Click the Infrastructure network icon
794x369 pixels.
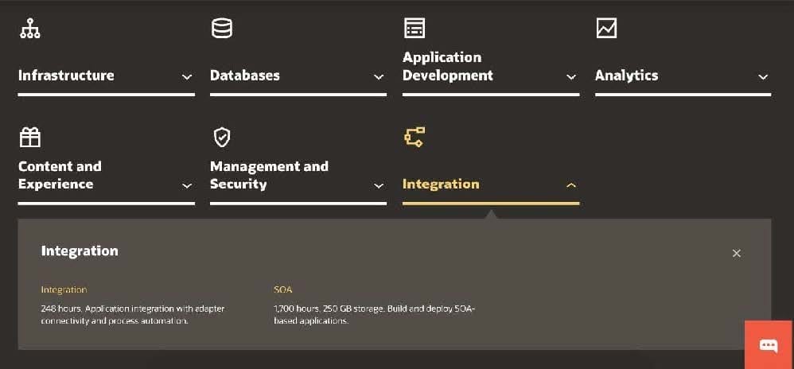click(x=29, y=29)
